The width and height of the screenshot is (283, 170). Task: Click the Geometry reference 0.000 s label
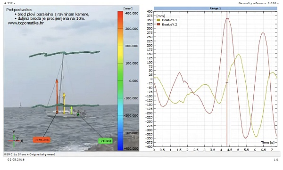[258, 3]
